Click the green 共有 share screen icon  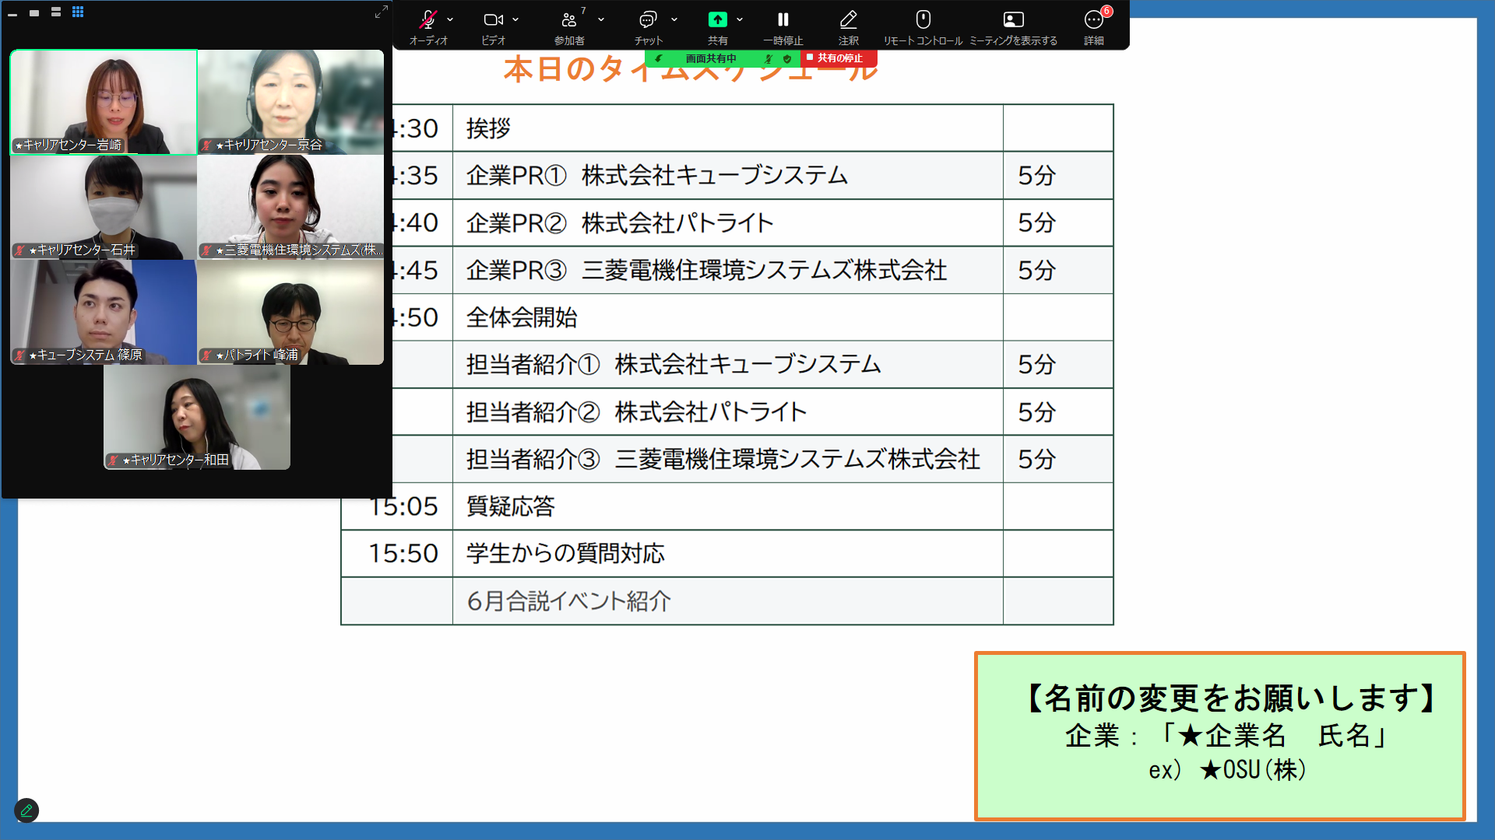point(718,19)
